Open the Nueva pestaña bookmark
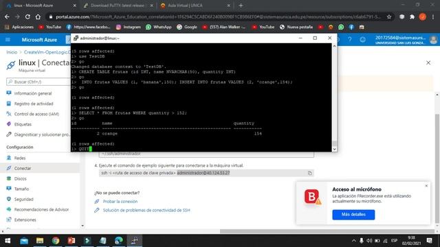Image resolution: width=440 pixels, height=247 pixels. point(296,27)
